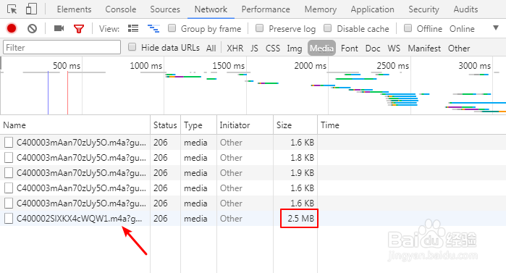Viewport: 506px width, 273px height.
Task: Click the Online throttling label
Action: [462, 29]
